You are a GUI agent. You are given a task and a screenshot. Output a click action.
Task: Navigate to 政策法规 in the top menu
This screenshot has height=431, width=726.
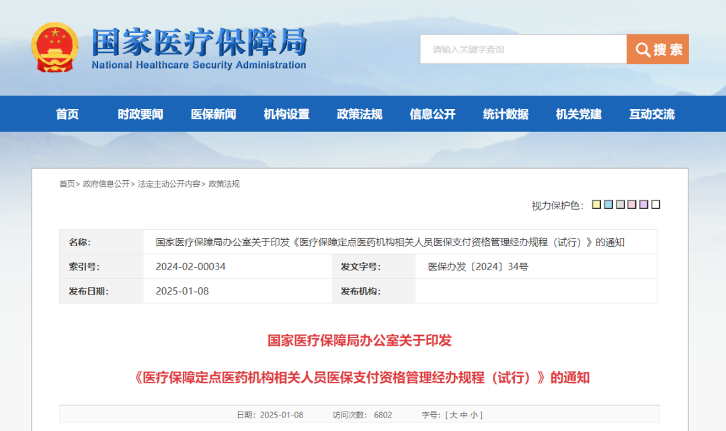[359, 114]
